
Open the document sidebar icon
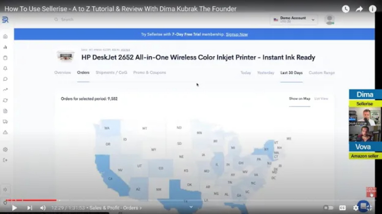(x=5, y=111)
